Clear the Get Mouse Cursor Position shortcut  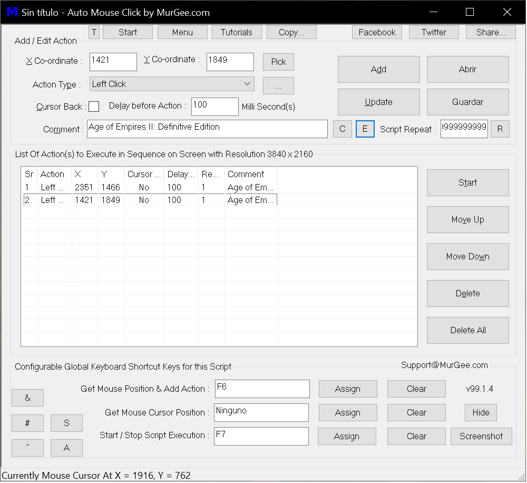(417, 413)
